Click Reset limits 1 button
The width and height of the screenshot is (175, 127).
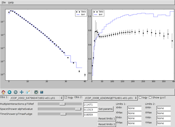[107, 119]
